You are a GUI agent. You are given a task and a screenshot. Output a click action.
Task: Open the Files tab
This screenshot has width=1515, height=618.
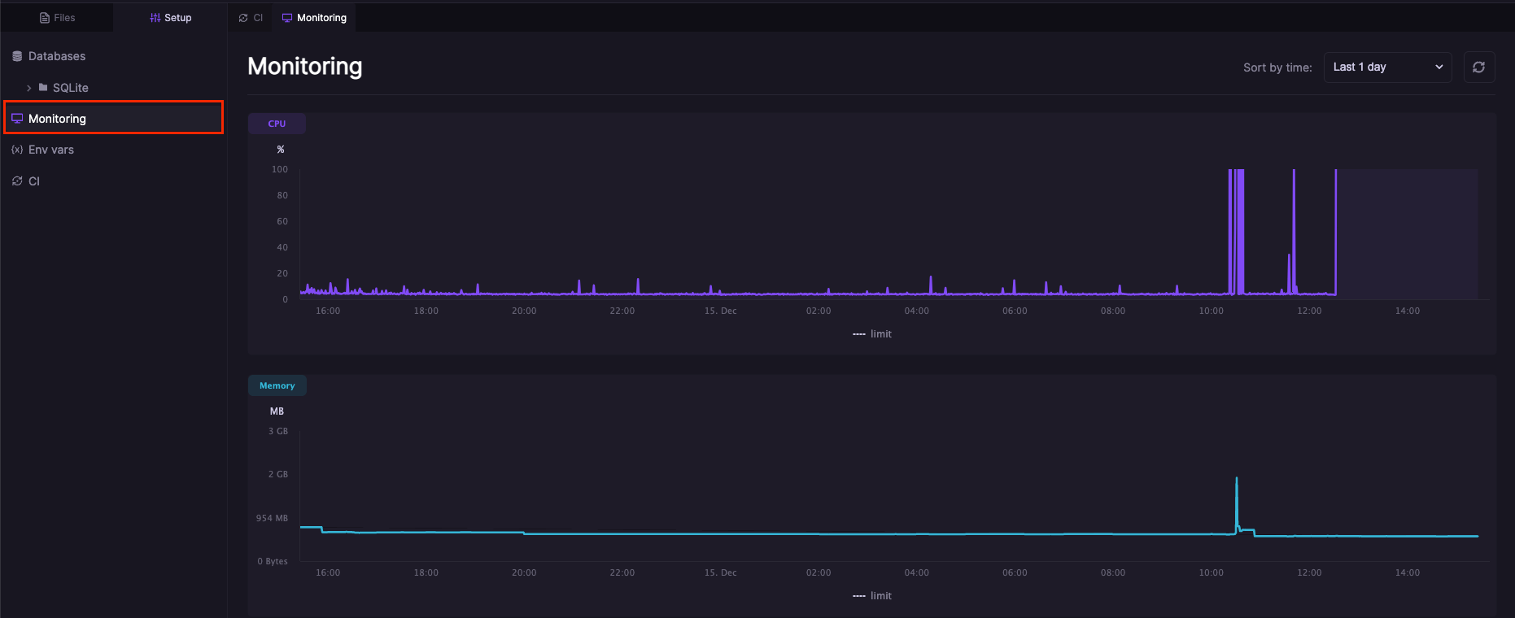click(57, 17)
